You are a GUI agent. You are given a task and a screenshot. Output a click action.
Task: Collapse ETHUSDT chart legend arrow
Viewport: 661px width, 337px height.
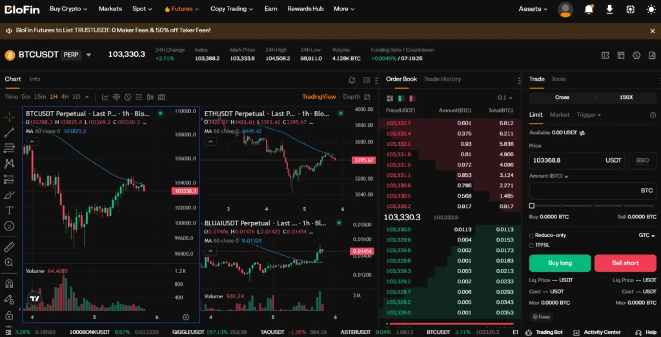click(211, 141)
